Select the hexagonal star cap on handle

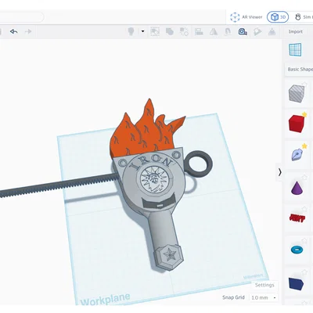tap(168, 257)
